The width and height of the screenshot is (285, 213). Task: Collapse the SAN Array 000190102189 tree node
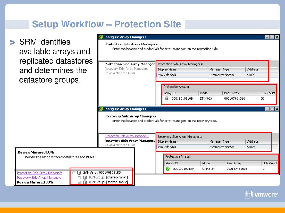73,173
